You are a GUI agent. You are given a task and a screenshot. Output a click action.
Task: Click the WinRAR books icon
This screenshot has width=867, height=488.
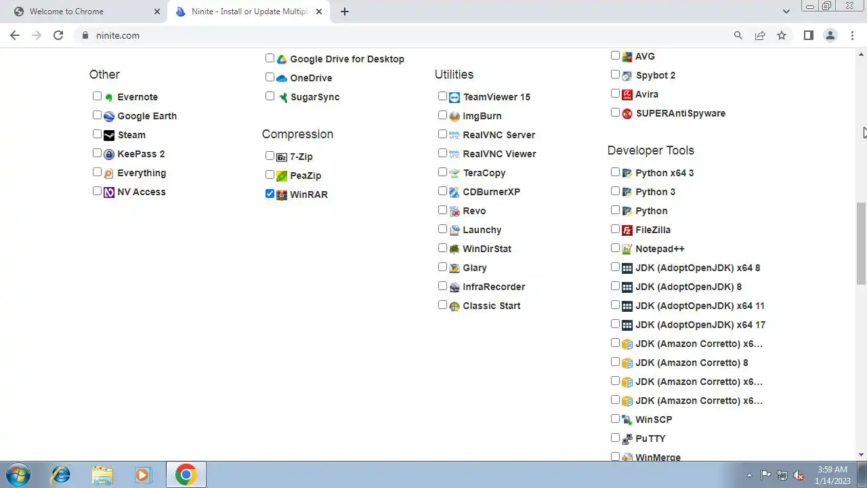pos(282,195)
